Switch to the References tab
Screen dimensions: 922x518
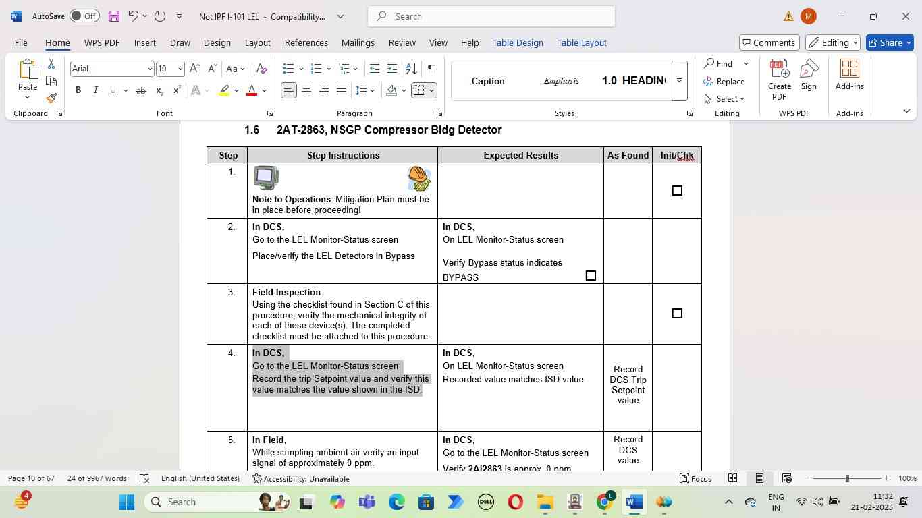(x=306, y=42)
